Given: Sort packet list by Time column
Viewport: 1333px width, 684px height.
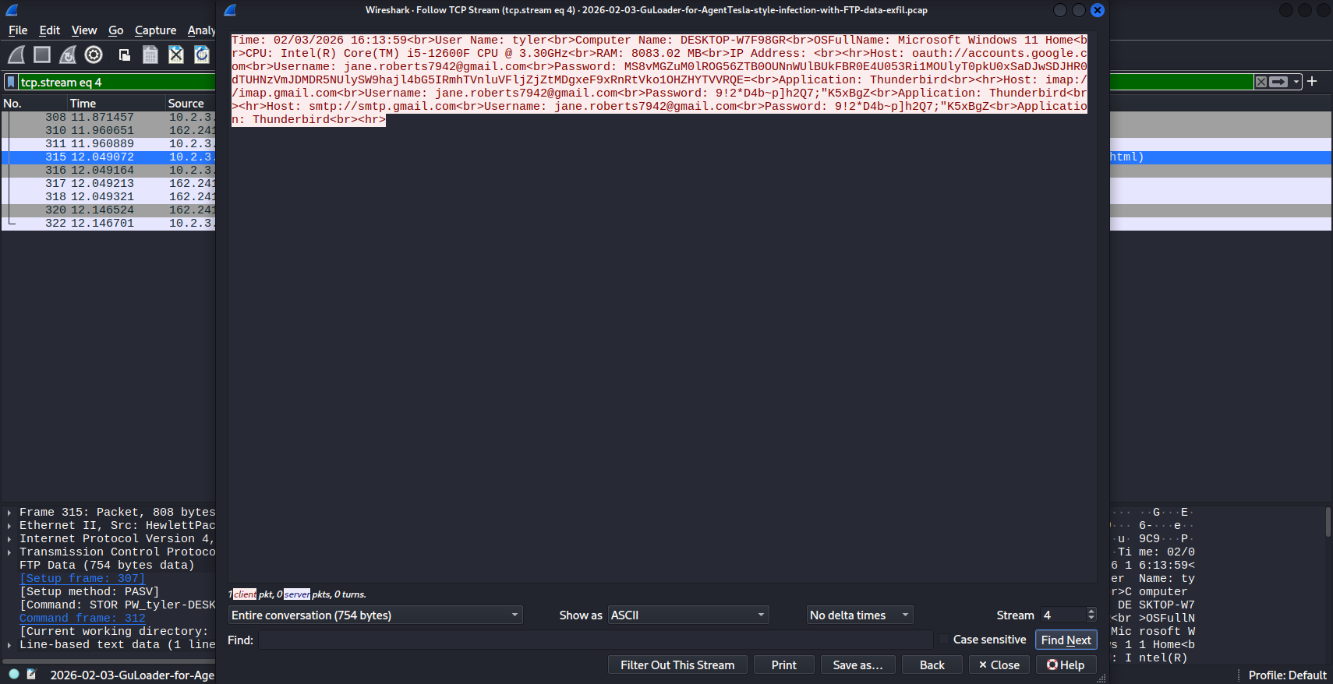Looking at the screenshot, I should [116, 104].
